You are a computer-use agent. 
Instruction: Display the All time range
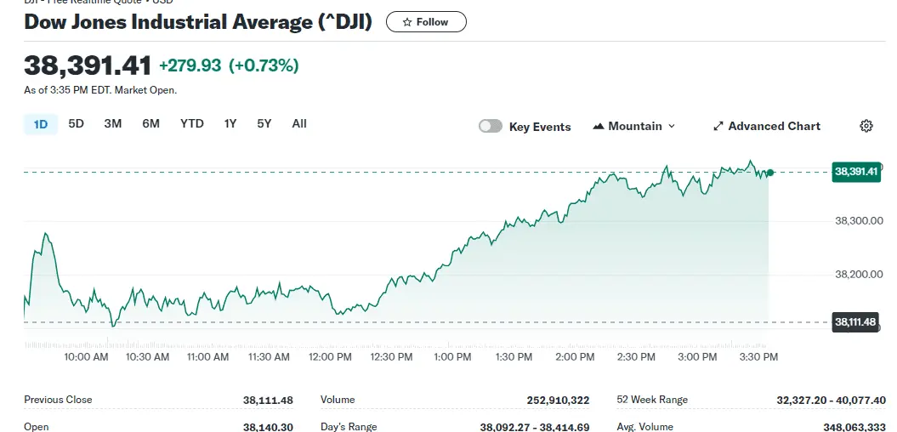click(x=299, y=123)
